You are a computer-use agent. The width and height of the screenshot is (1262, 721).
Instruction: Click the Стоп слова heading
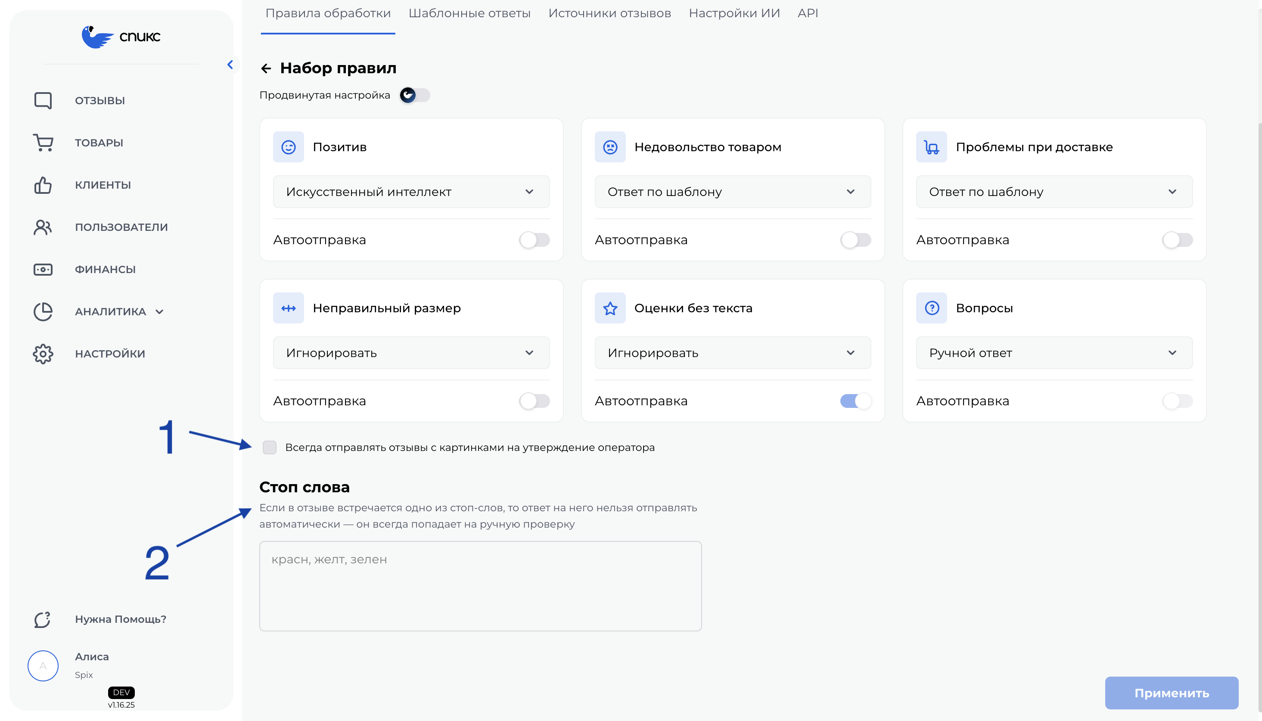pyautogui.click(x=305, y=487)
